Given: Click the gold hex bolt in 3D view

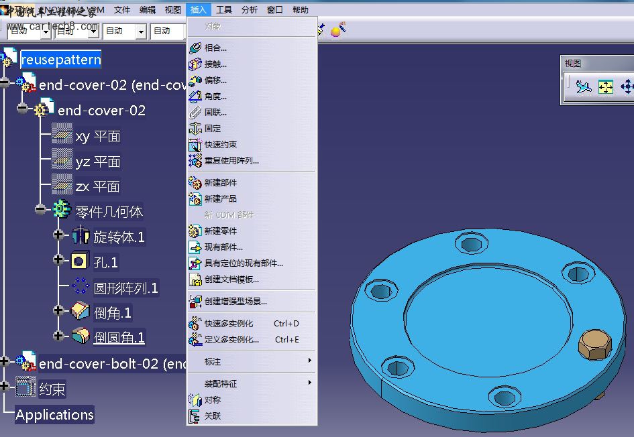Looking at the screenshot, I should tap(592, 345).
